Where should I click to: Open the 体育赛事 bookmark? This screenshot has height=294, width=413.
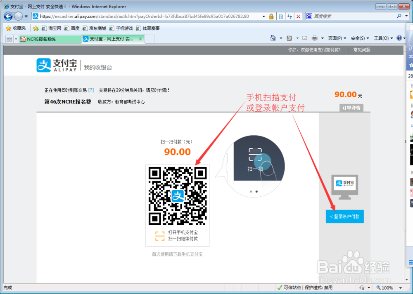click(x=148, y=28)
